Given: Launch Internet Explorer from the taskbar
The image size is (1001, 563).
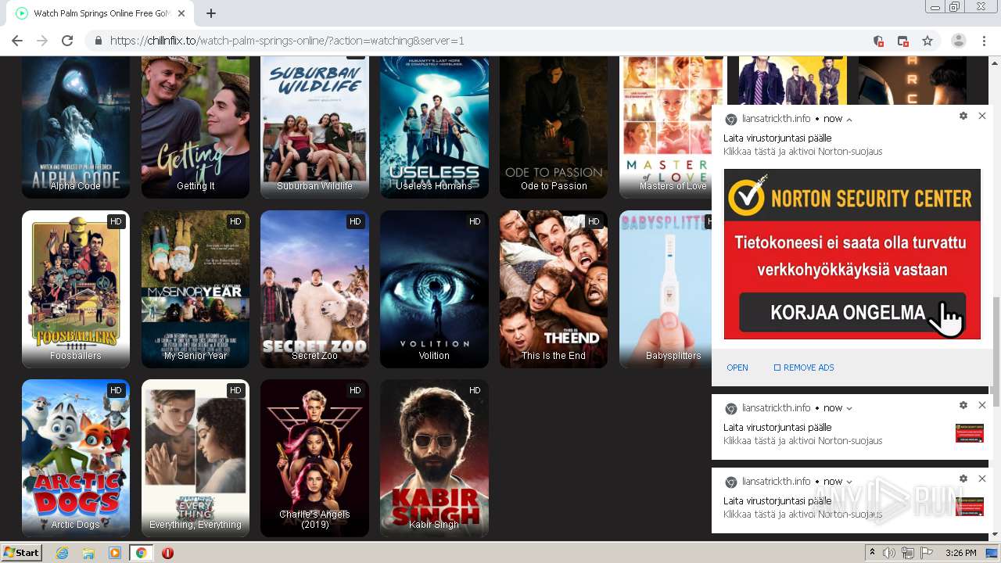Looking at the screenshot, I should coord(62,553).
